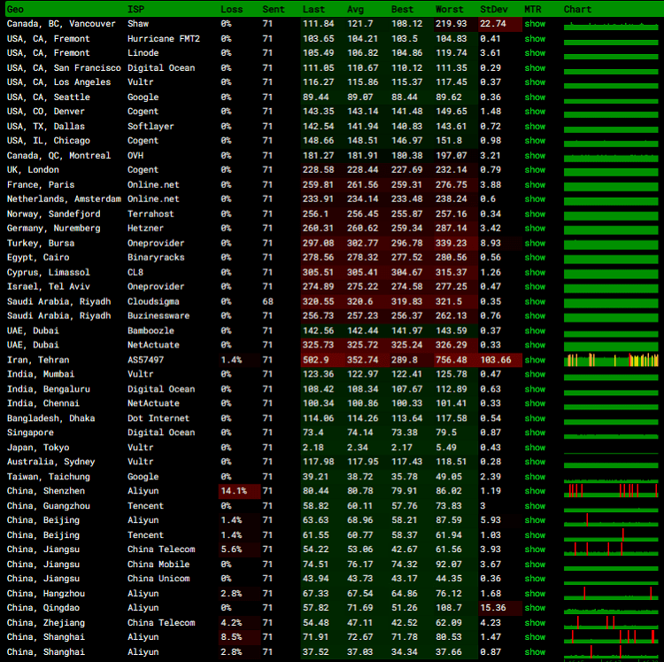Select the 'Terrahost' ISP cell

[x=151, y=214]
